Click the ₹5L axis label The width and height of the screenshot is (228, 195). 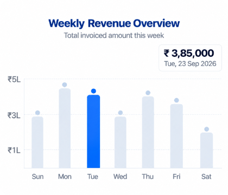(14, 79)
